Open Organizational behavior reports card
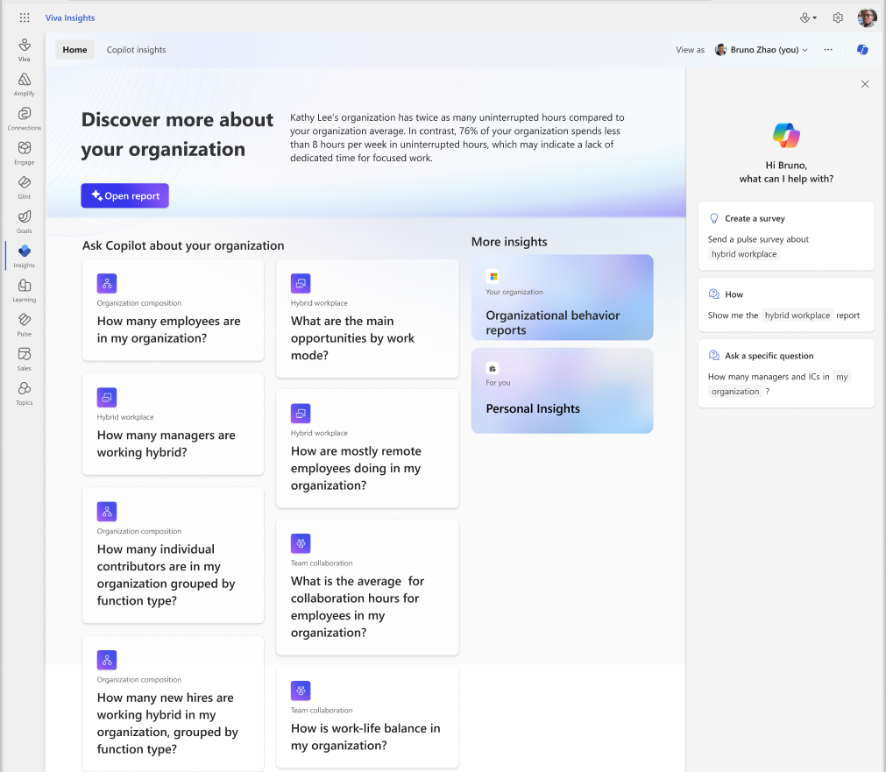 coord(562,297)
